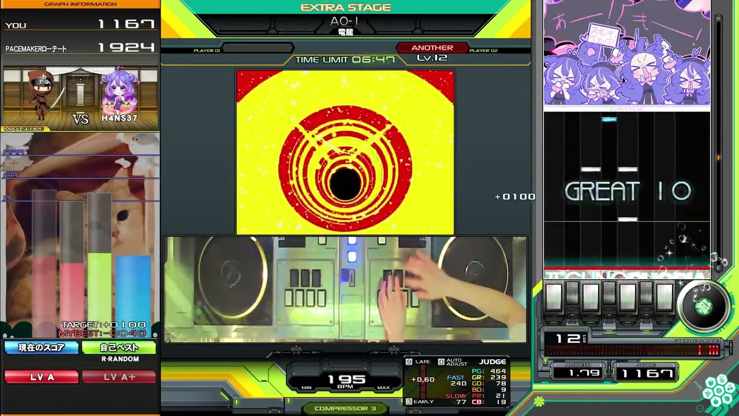Tap the seventh key under the lanes
The image size is (739, 416).
tap(665, 298)
